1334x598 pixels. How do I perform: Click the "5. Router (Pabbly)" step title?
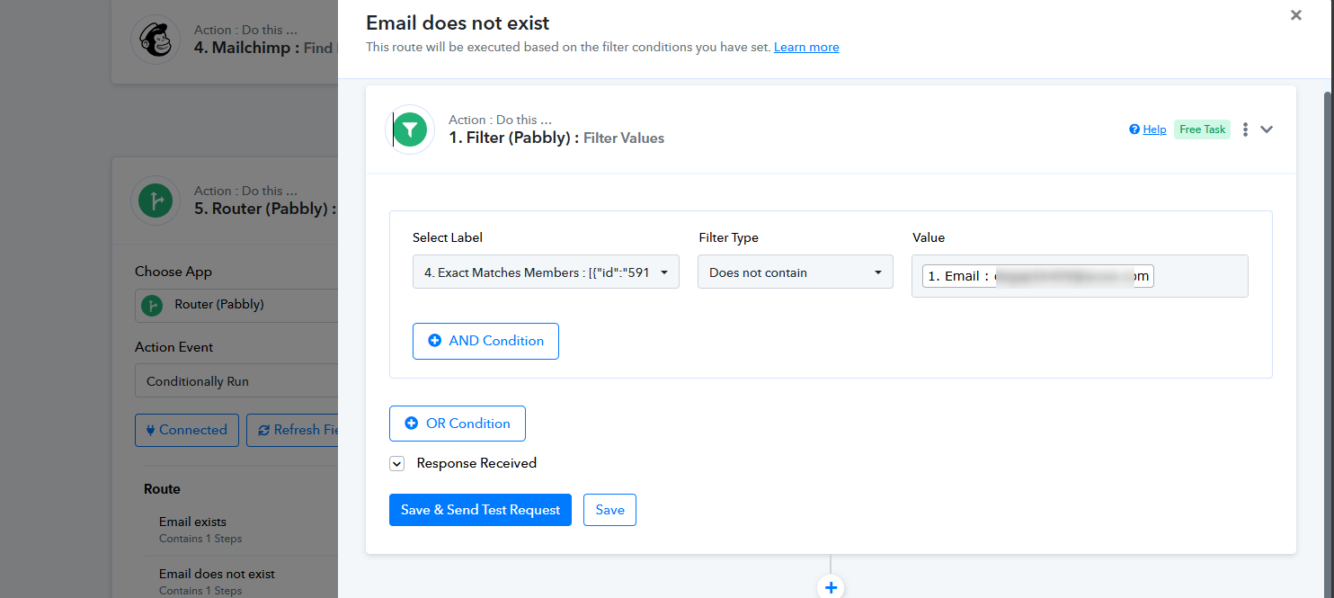[x=265, y=209]
